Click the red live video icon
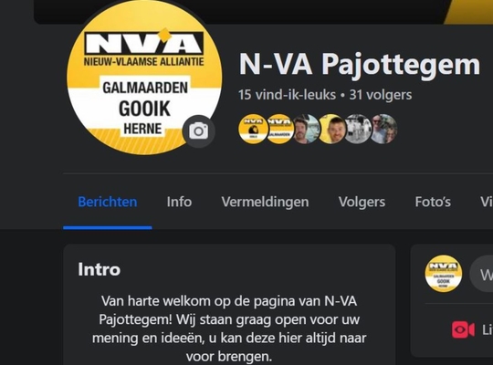 pos(463,330)
